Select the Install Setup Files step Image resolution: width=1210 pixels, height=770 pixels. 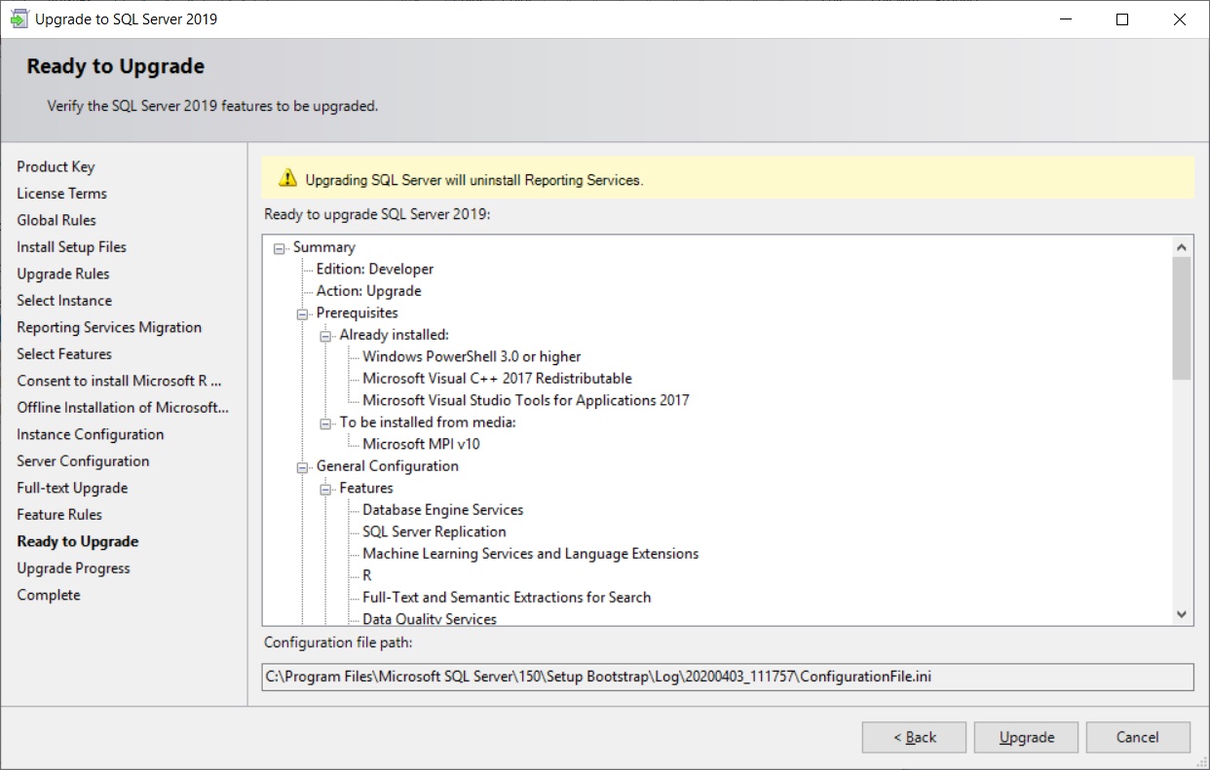71,246
